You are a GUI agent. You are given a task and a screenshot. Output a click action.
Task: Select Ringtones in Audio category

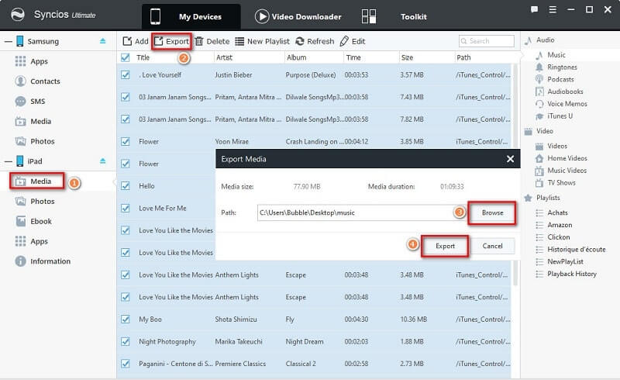coord(562,67)
